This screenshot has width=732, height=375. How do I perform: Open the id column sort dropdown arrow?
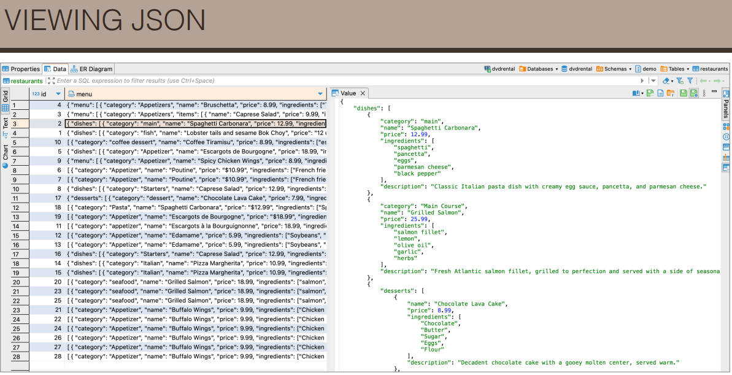58,94
